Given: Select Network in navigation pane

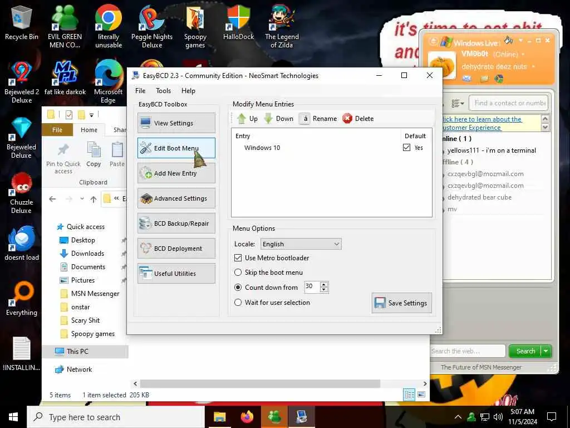Looking at the screenshot, I should tap(79, 369).
